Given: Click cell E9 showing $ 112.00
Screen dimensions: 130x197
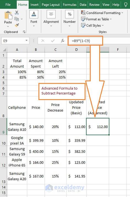Looking at the screenshot, I should [x=98, y=126].
